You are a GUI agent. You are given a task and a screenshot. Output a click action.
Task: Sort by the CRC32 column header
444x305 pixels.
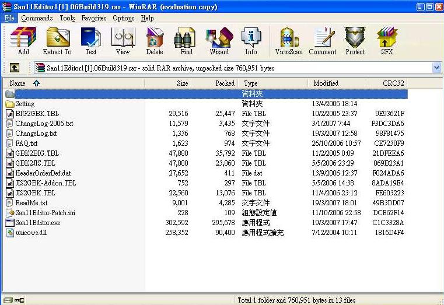387,83
